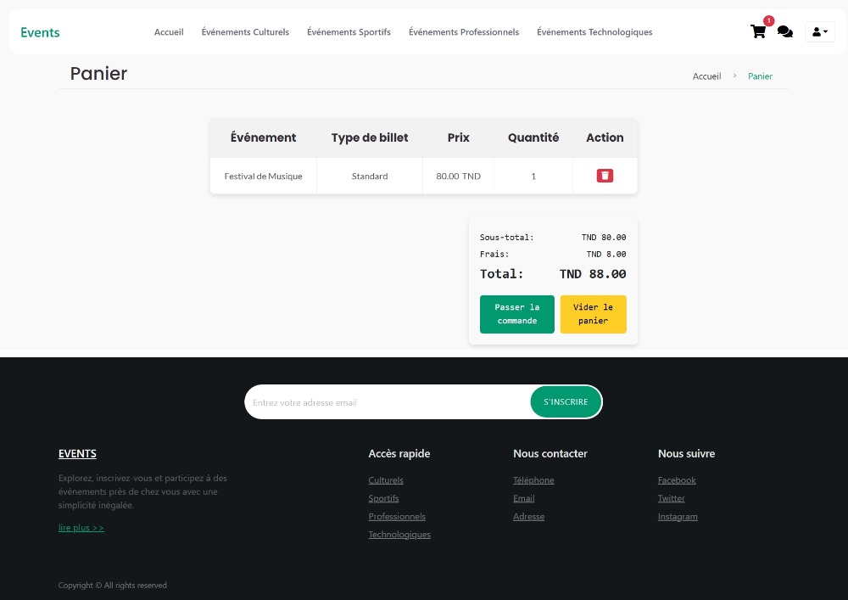Image resolution: width=848 pixels, height=600 pixels.
Task: Open the Twitter link
Action: [x=671, y=498]
